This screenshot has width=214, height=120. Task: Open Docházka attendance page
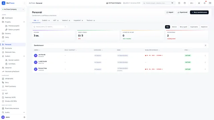[8, 48]
